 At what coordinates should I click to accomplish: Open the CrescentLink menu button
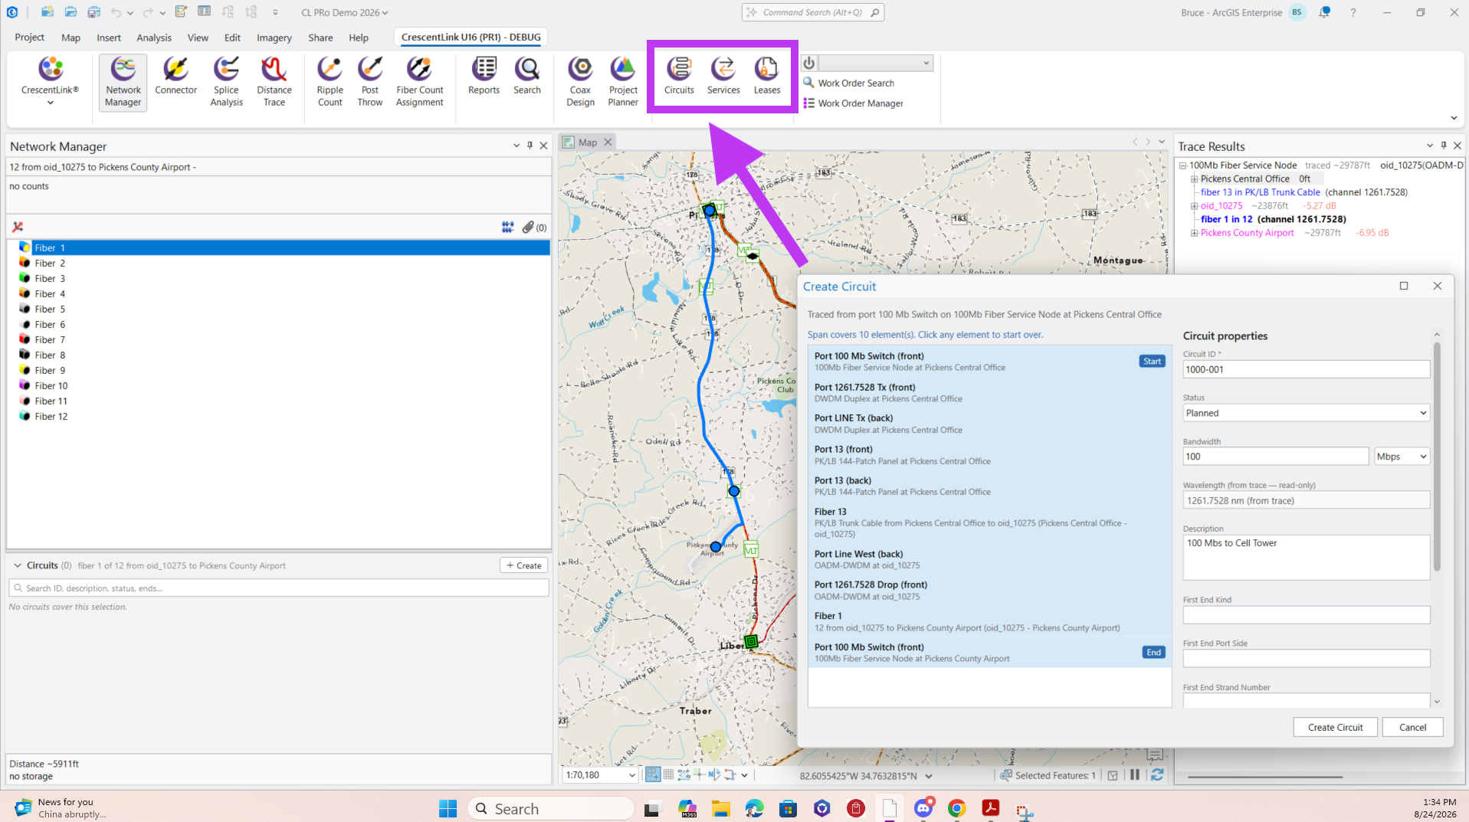(x=51, y=80)
